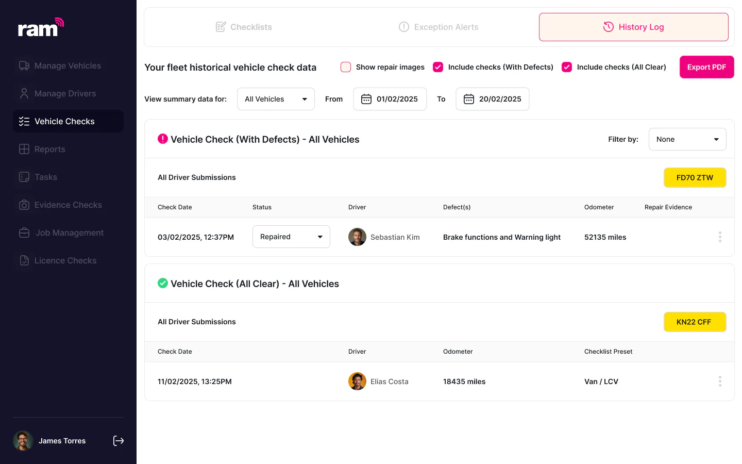Switch to the Exception Alerts tab

(439, 27)
